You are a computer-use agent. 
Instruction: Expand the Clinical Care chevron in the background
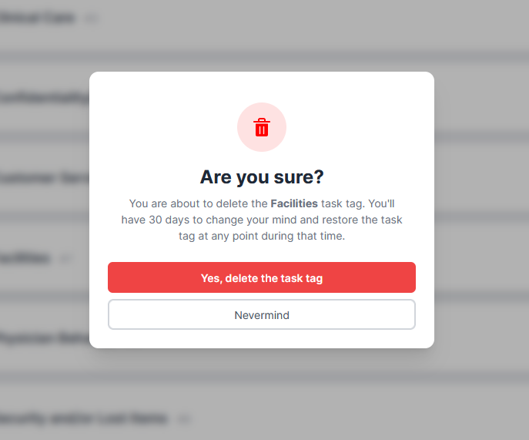[92, 18]
